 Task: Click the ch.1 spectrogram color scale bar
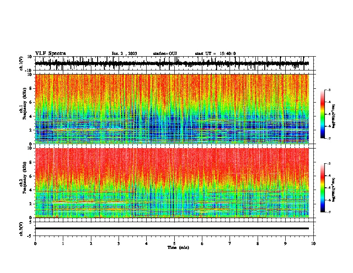point(322,114)
